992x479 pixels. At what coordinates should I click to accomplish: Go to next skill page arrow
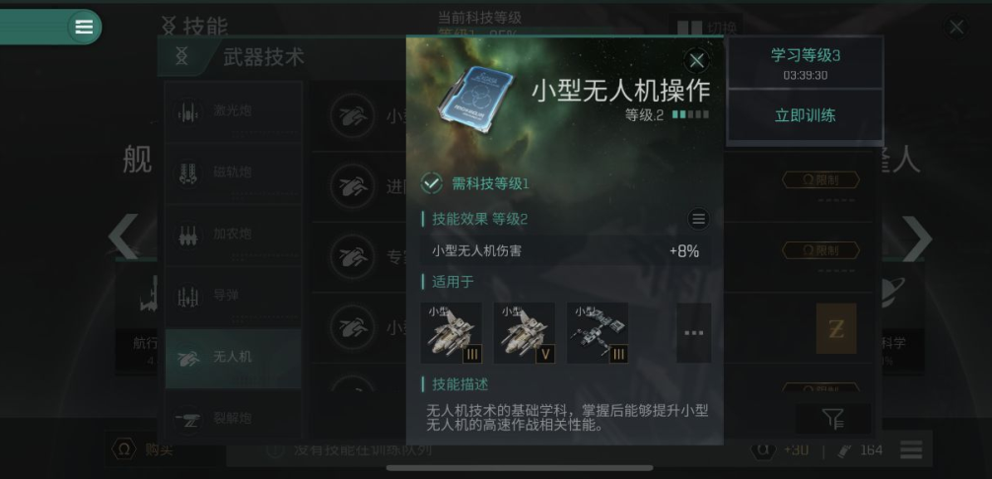(917, 238)
